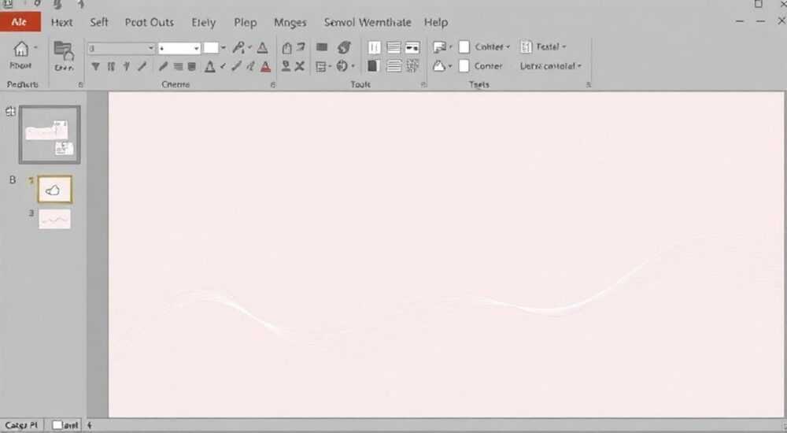Click the folder icon in the ribbon
787x433 pixels.
point(64,50)
